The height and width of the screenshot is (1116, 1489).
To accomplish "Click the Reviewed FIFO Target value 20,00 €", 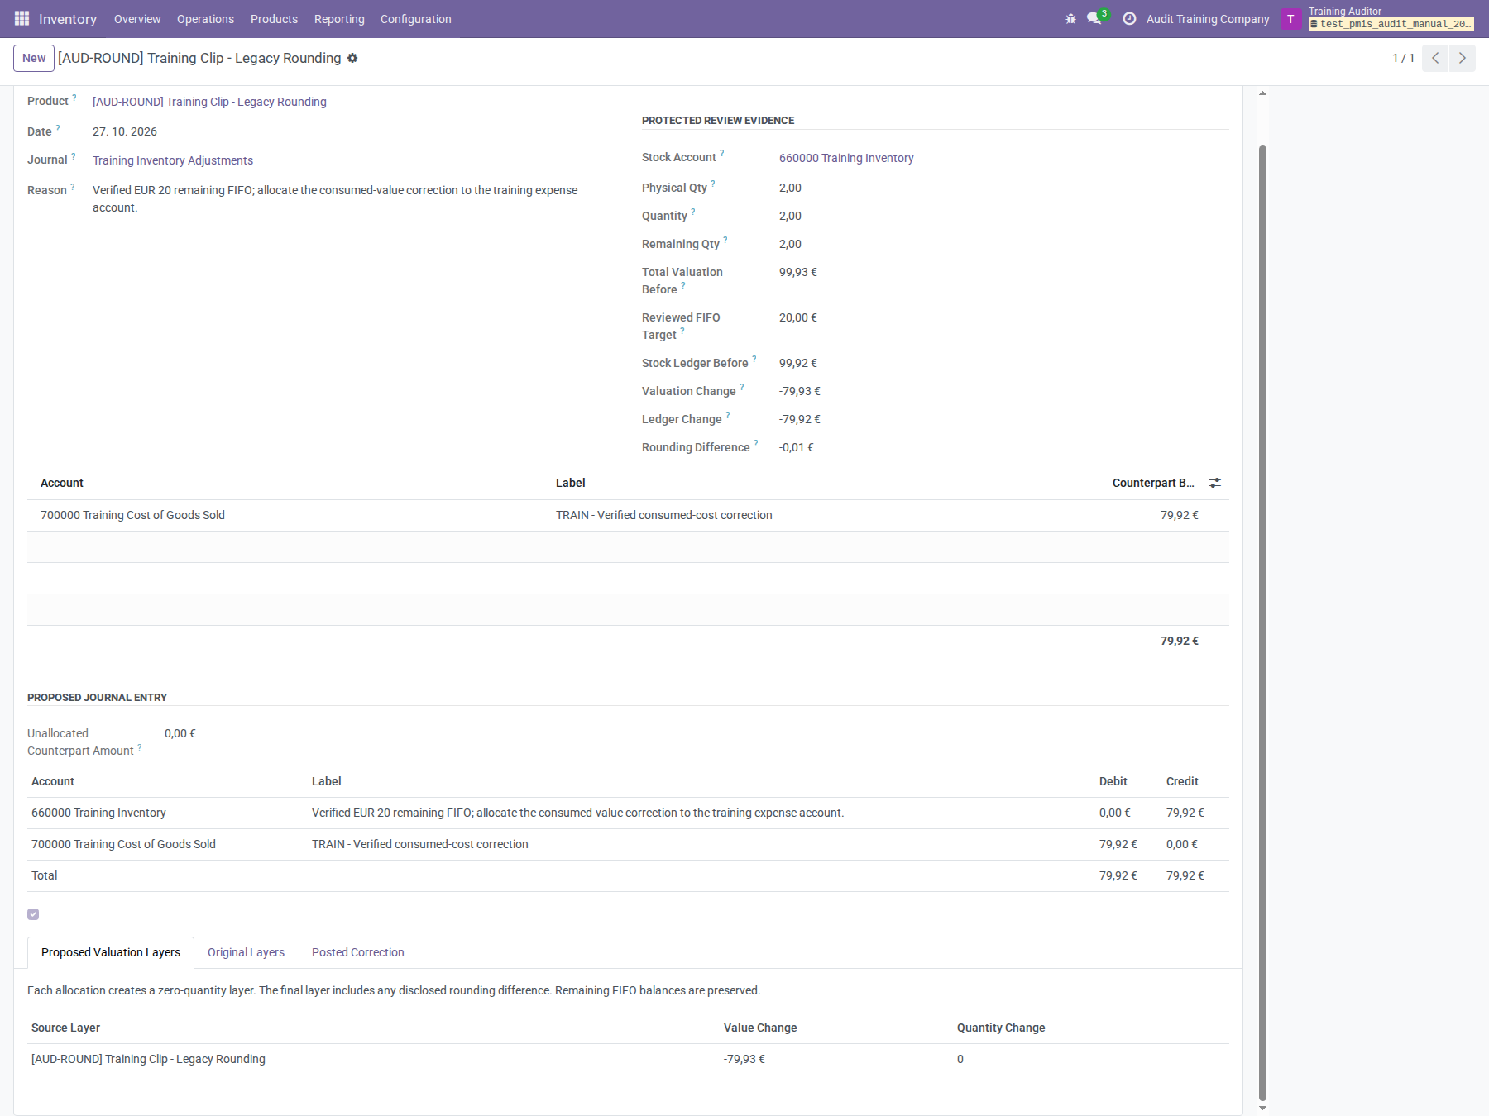I will (x=798, y=317).
